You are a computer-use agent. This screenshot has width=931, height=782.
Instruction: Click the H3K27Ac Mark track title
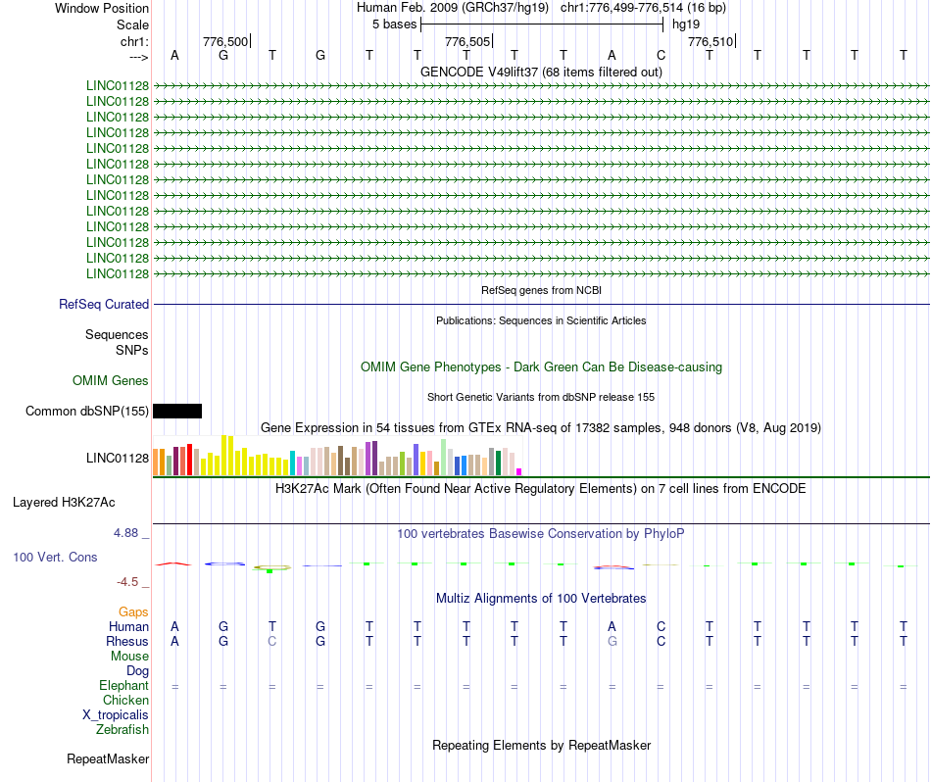541,489
